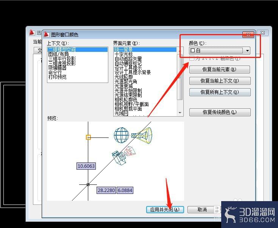278x228 pixels.
Task: Click 应用并关闭 to apply changes
Action: point(165,210)
